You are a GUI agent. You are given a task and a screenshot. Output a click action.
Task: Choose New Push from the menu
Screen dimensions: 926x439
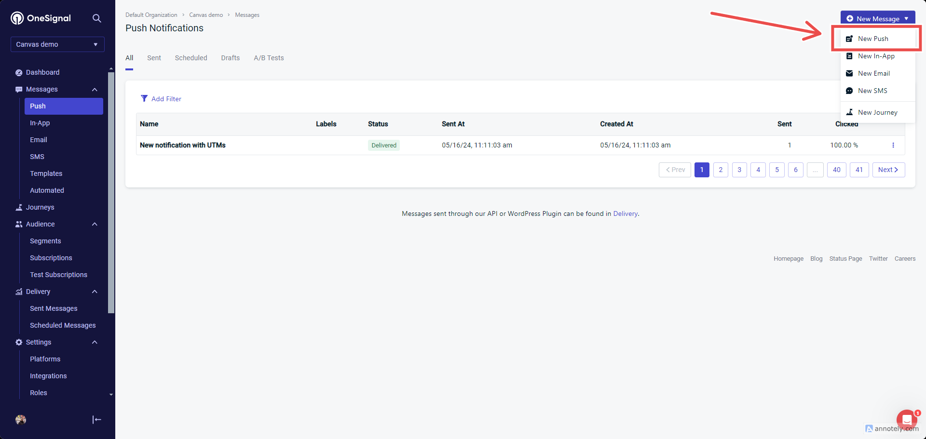[878, 39]
